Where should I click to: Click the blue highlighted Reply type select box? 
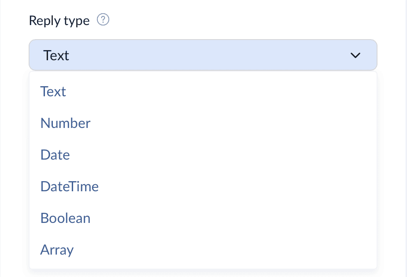pyautogui.click(x=203, y=55)
